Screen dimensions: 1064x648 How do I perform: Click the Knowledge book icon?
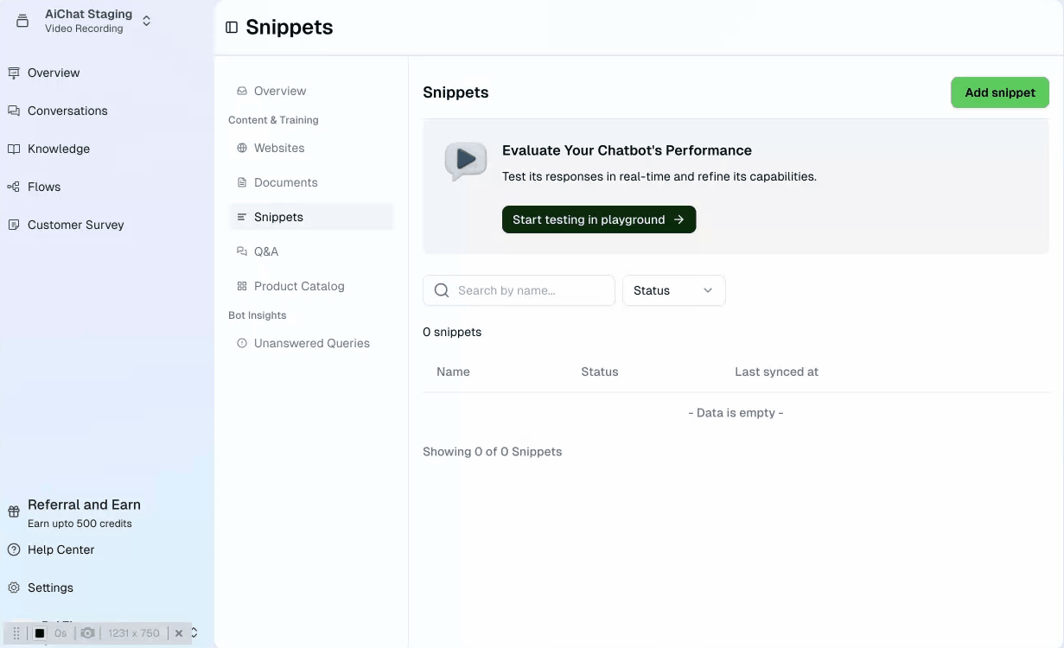15,149
